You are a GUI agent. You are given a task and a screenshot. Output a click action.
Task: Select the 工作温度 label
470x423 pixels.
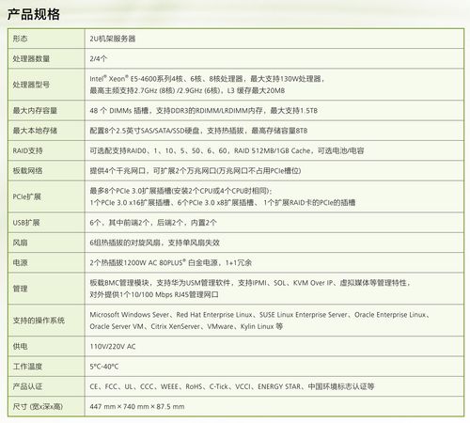coord(27,367)
